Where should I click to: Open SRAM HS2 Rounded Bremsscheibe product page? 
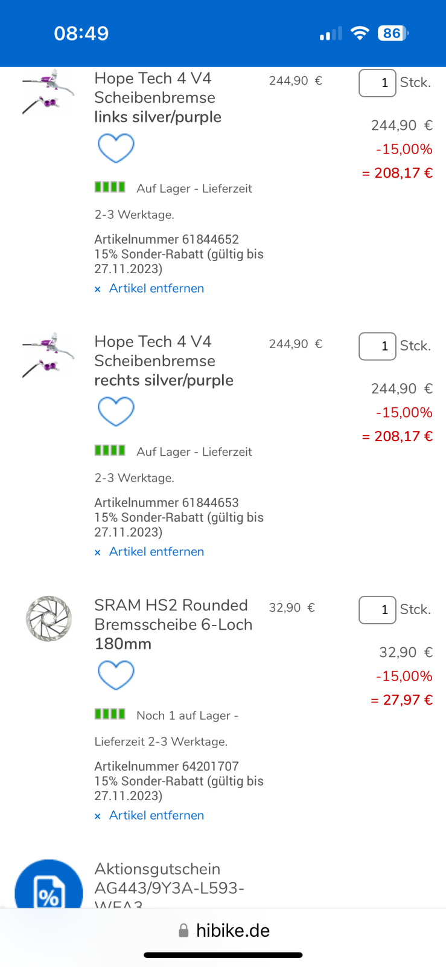point(173,624)
